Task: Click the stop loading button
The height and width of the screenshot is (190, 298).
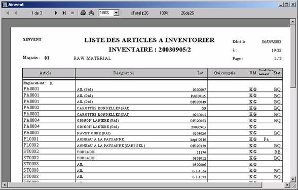Action: coord(72,13)
